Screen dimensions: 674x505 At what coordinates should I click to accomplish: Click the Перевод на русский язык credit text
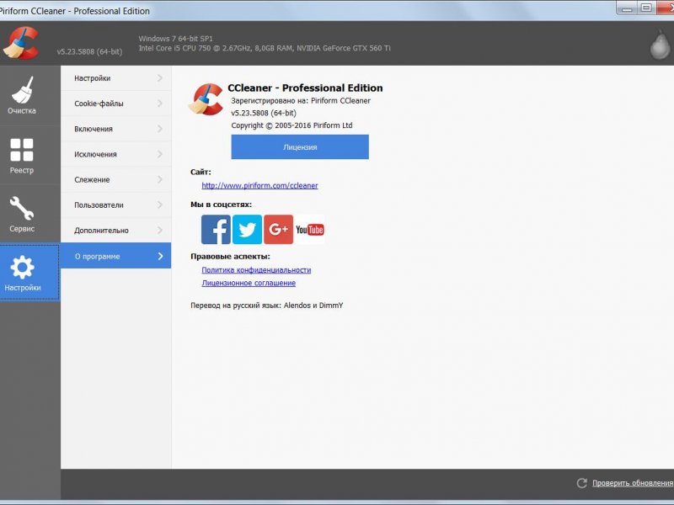[267, 306]
